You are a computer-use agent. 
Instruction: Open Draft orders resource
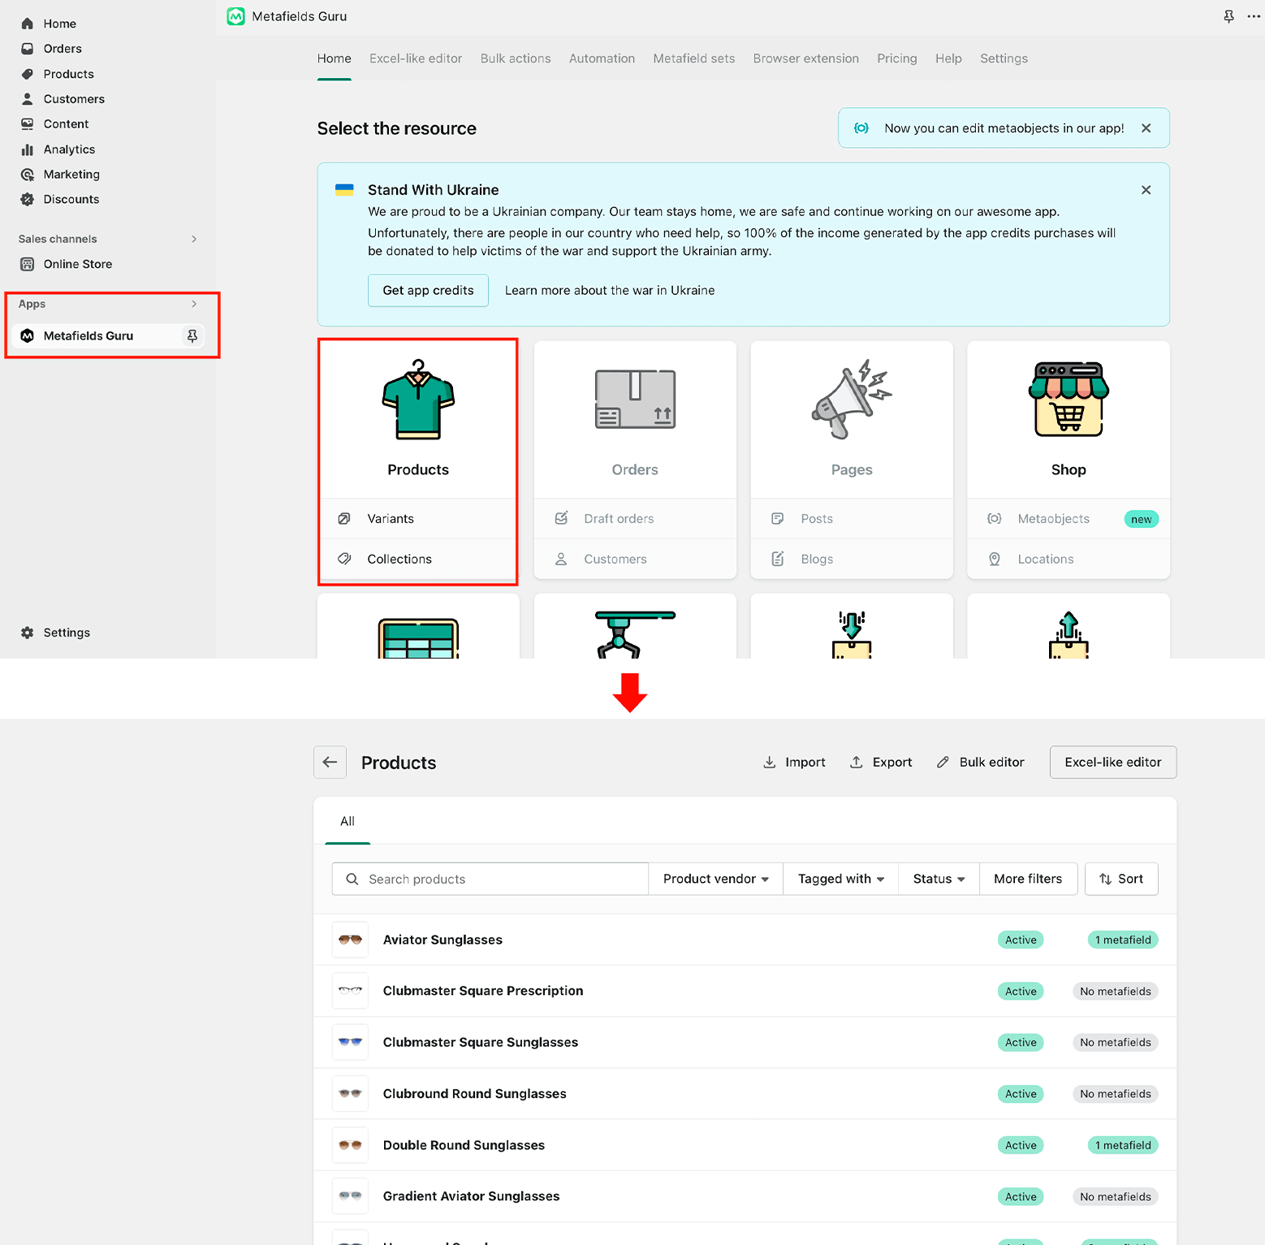[635, 519]
